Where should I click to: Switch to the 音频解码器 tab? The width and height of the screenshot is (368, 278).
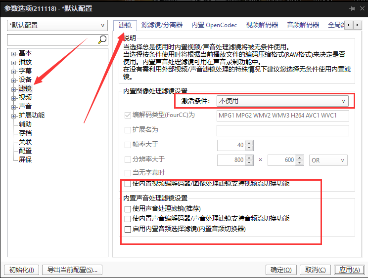[303, 25]
